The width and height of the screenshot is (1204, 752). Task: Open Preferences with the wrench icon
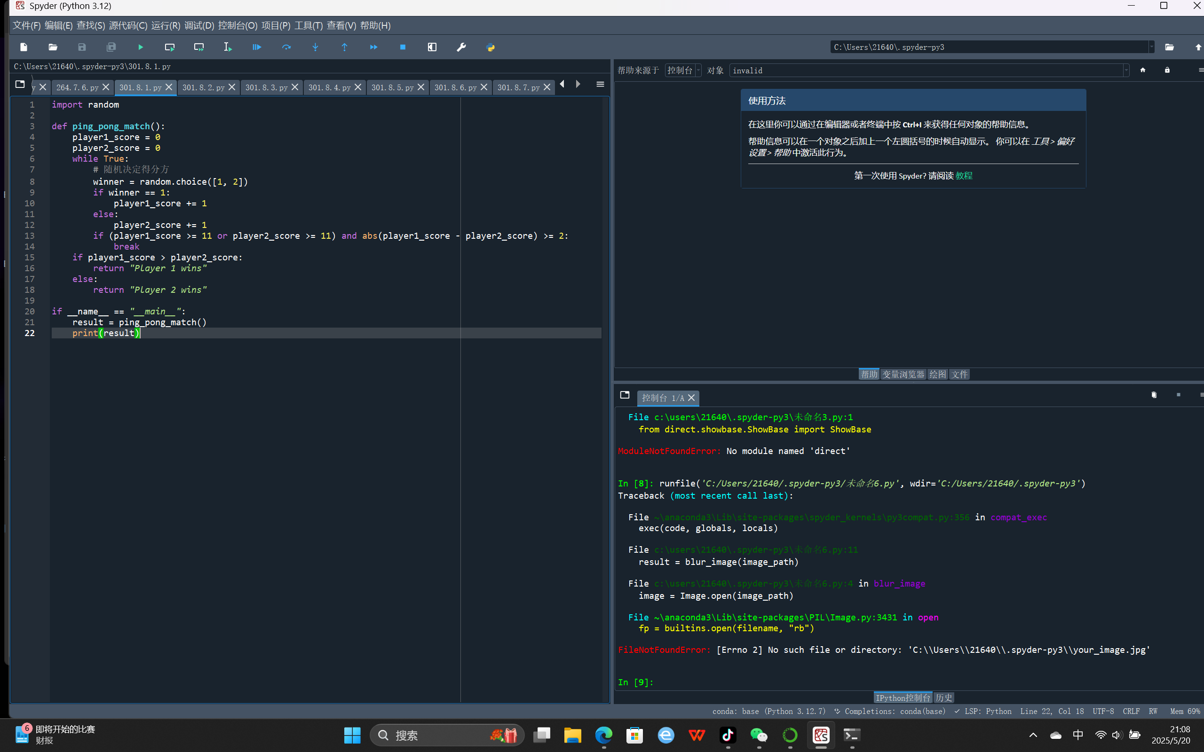click(461, 47)
